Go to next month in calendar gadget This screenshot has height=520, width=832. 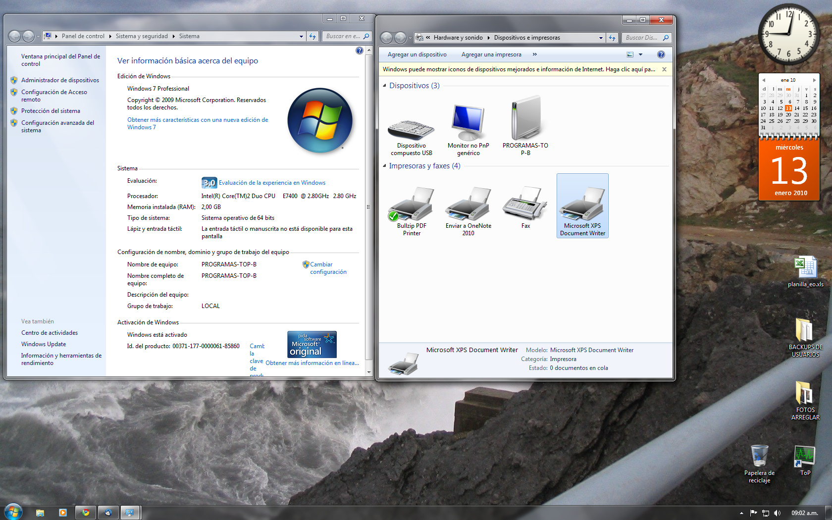pyautogui.click(x=814, y=80)
